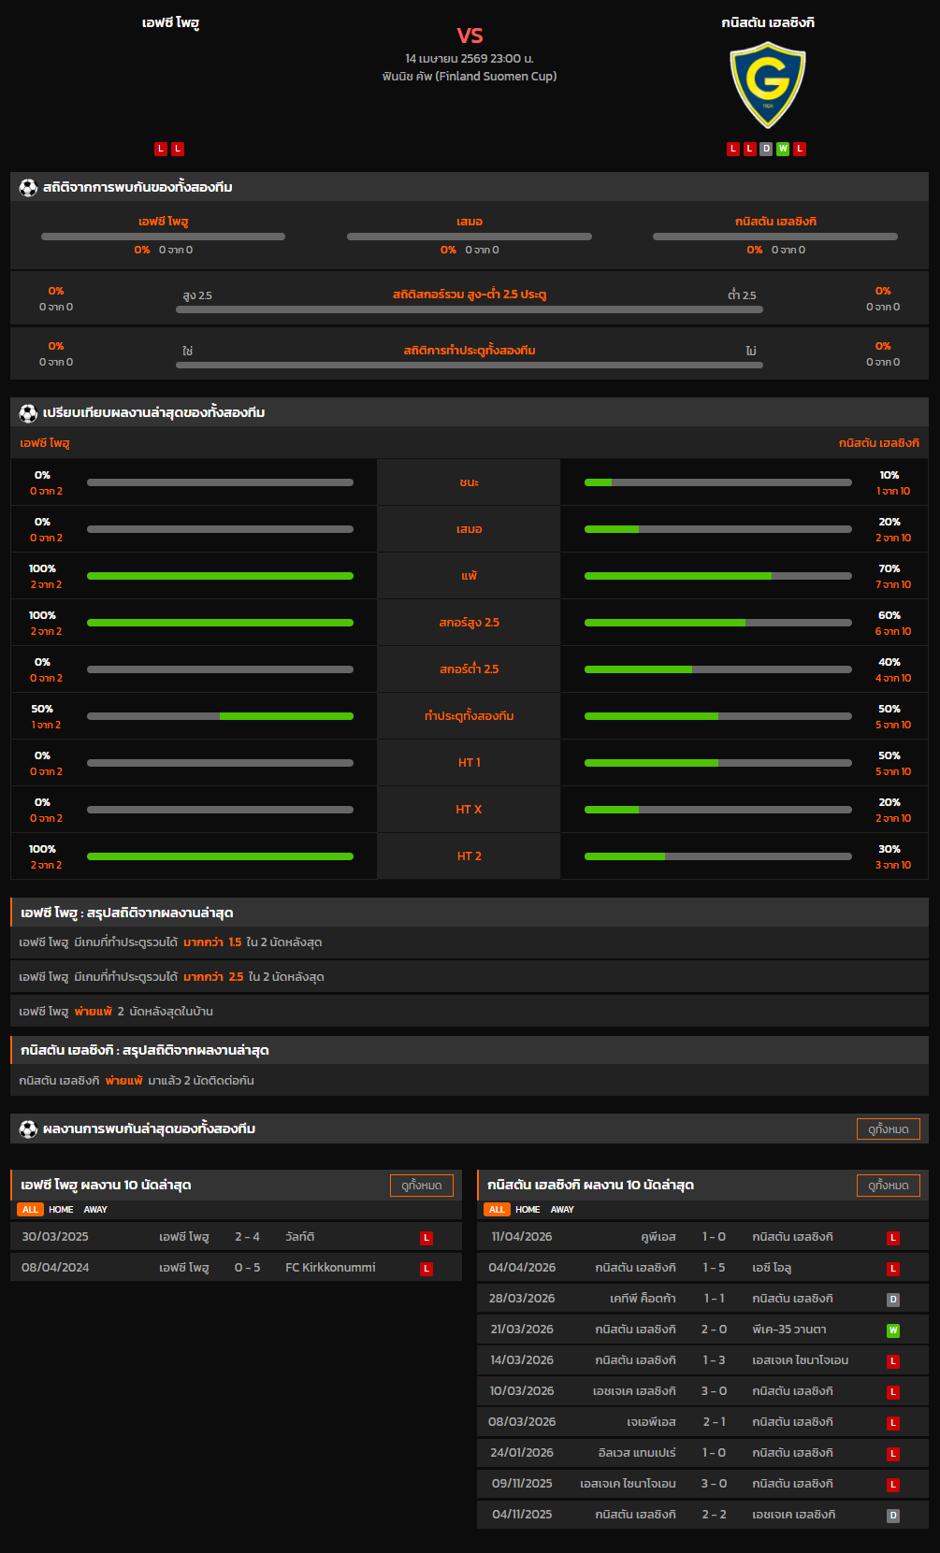Click Gnistan's 70% loss progress bar

click(x=717, y=576)
